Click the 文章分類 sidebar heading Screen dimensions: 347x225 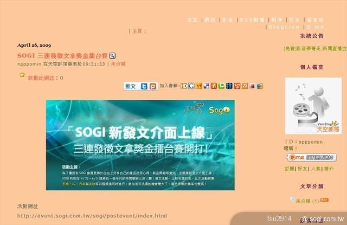[x=312, y=187]
